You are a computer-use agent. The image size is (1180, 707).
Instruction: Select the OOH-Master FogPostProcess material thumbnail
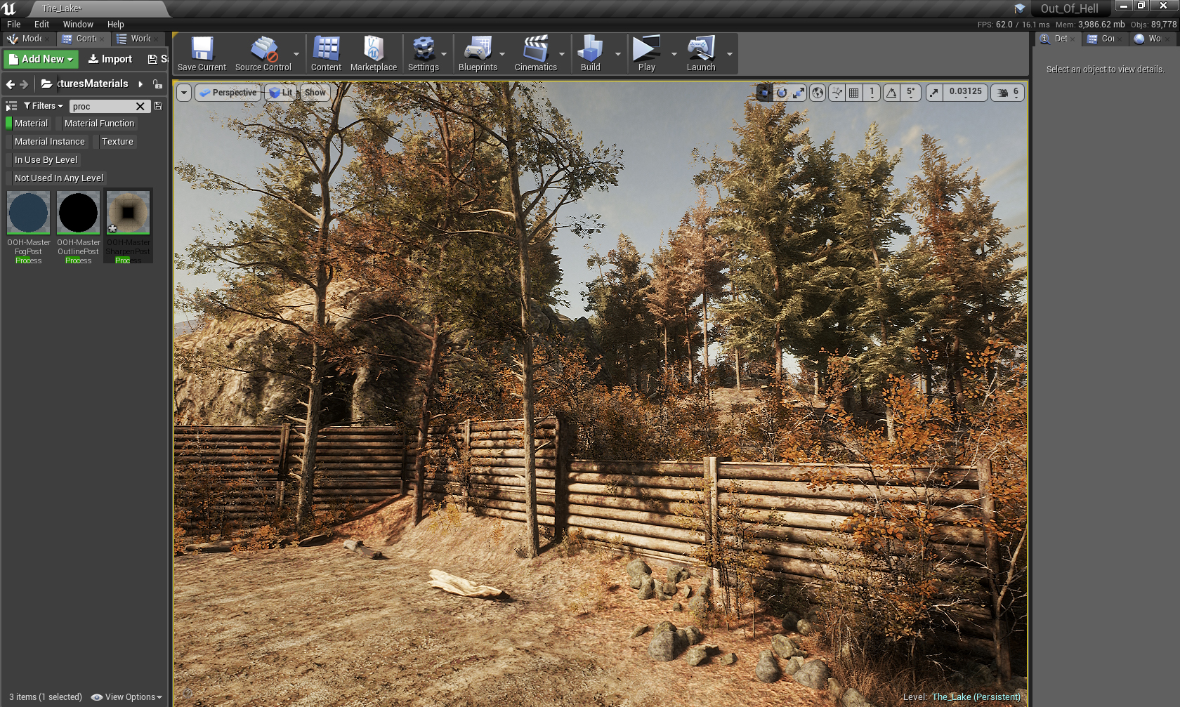(x=29, y=213)
